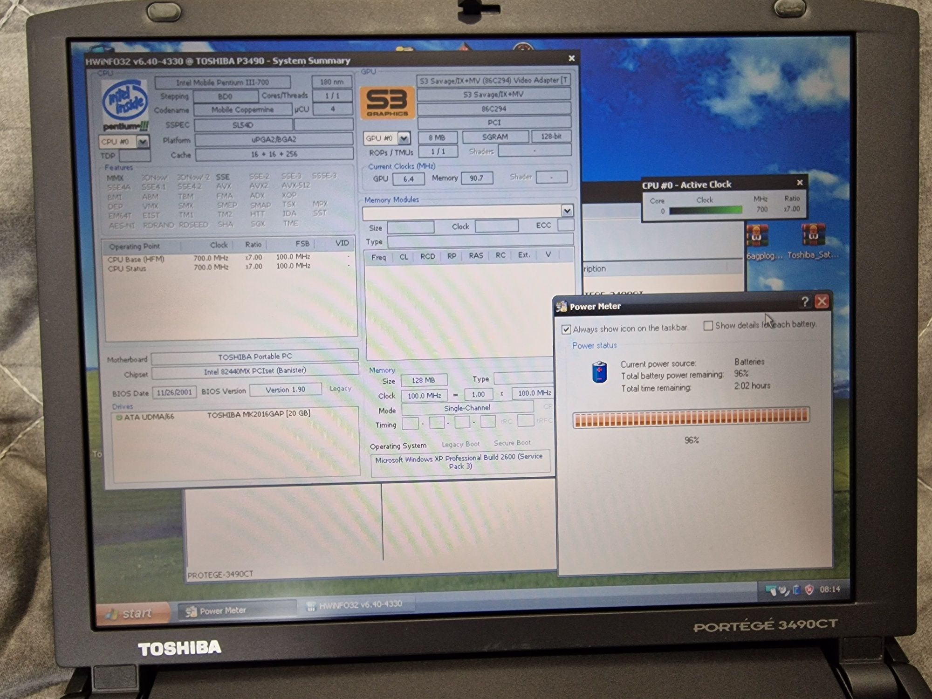Toggle the ECC checkbox in Memory Modules
The width and height of the screenshot is (932, 699).
click(x=566, y=225)
